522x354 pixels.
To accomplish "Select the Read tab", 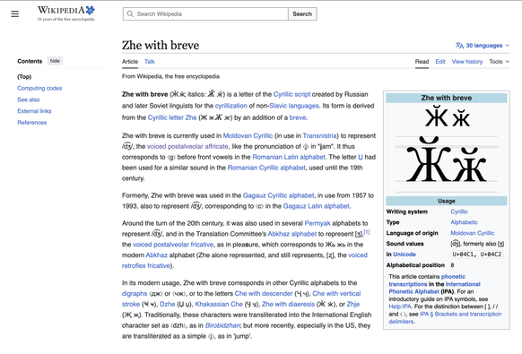I will click(422, 62).
